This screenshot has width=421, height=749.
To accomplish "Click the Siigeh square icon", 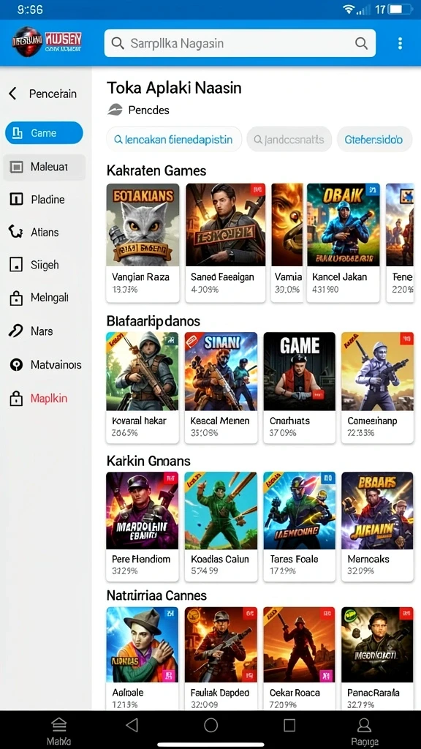I will pyautogui.click(x=16, y=265).
